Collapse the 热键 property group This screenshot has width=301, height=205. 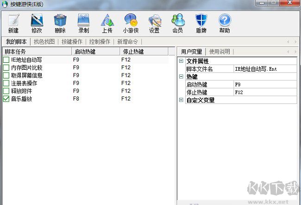(181, 77)
